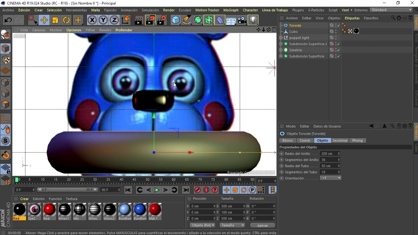Toggle X axis lock
The width and height of the screenshot is (418, 235).
(x=92, y=20)
